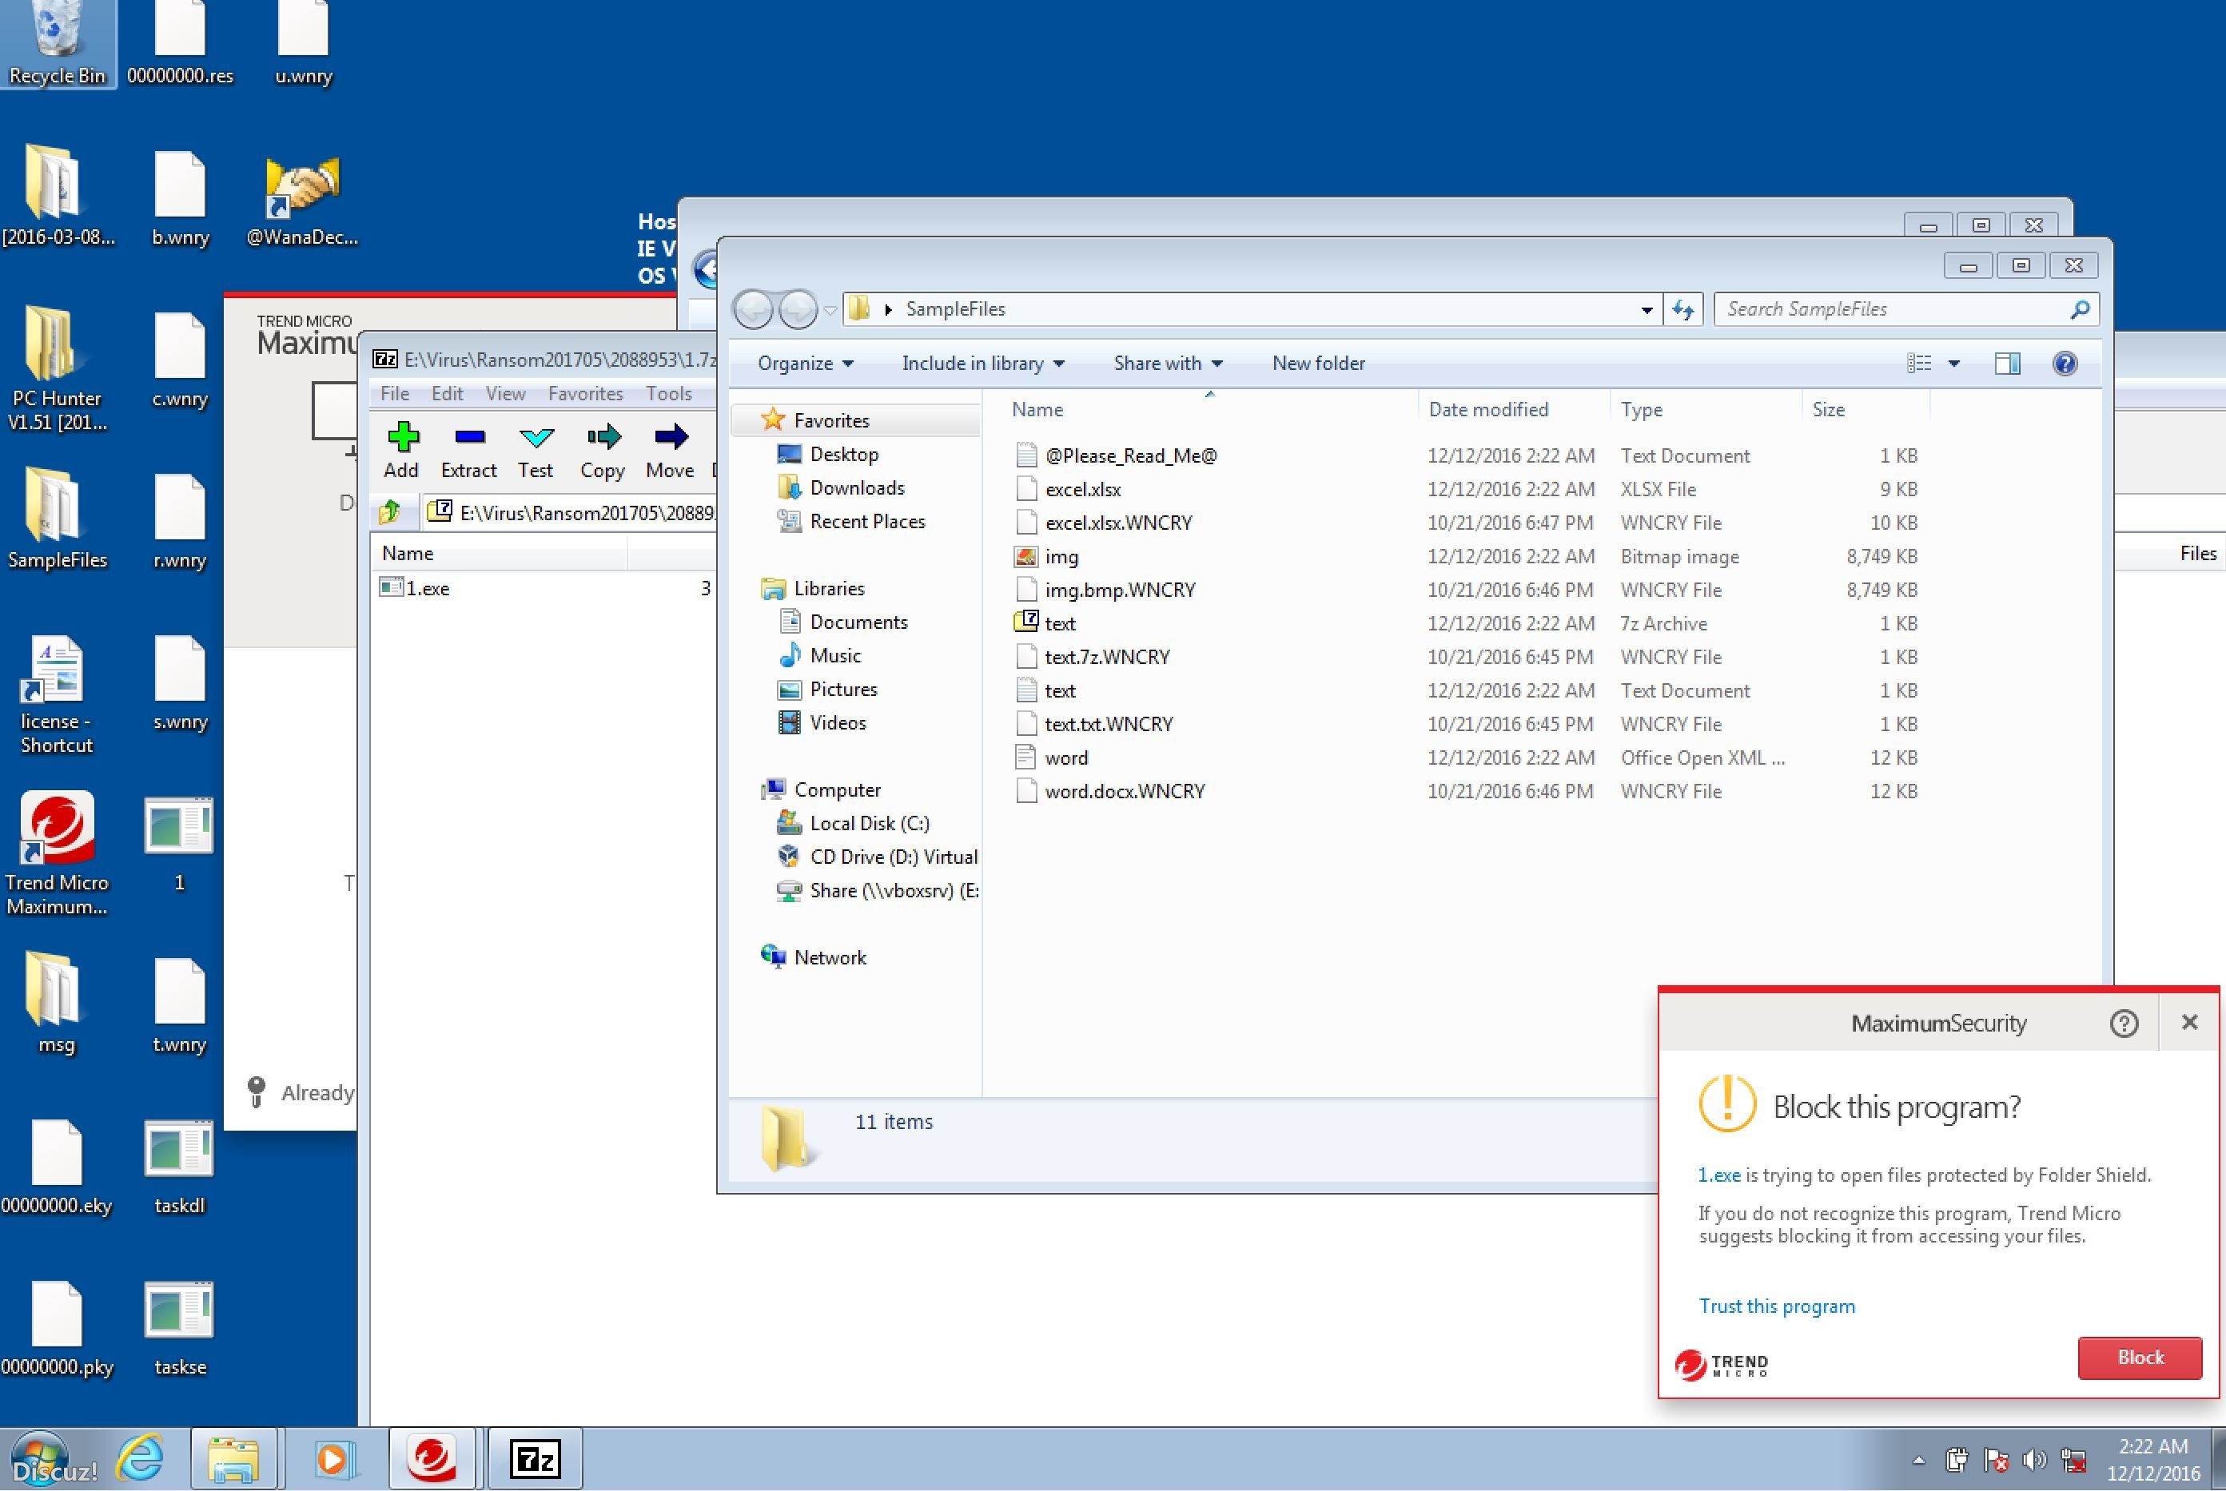
Task: Click the 7-Zip taskbar button
Action: [x=535, y=1457]
